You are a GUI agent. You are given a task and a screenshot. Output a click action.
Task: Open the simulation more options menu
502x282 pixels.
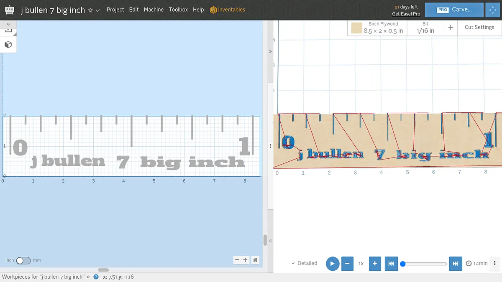pyautogui.click(x=495, y=263)
